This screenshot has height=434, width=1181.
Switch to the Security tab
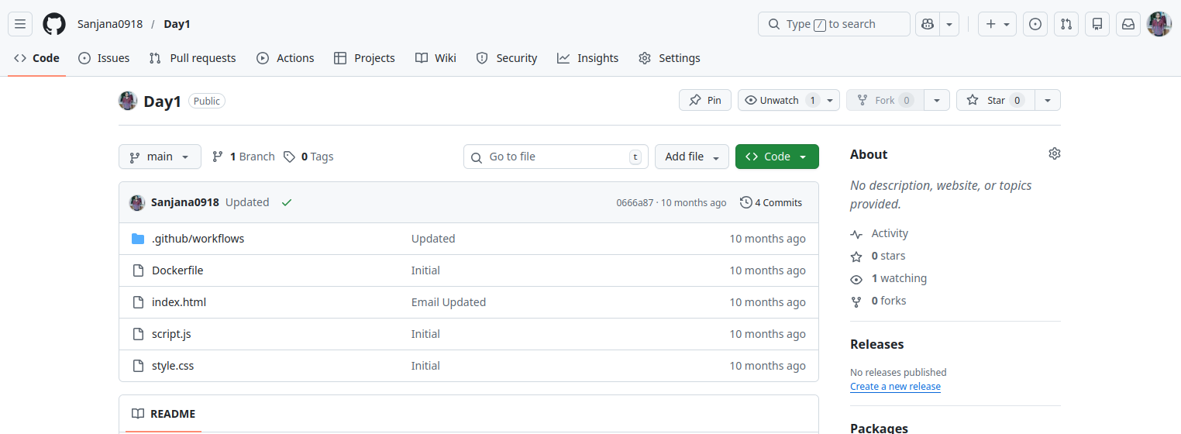point(507,58)
